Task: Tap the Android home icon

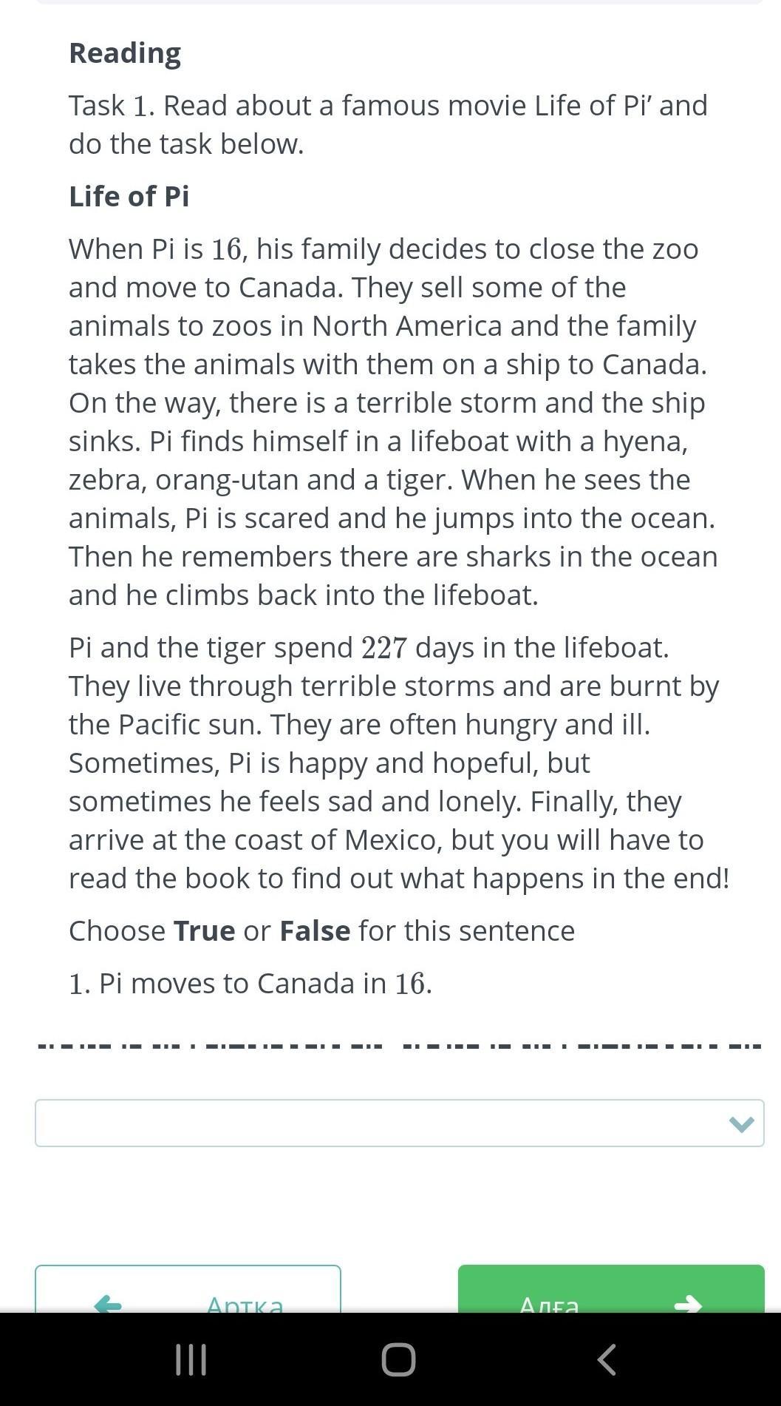Action: coord(398,1359)
